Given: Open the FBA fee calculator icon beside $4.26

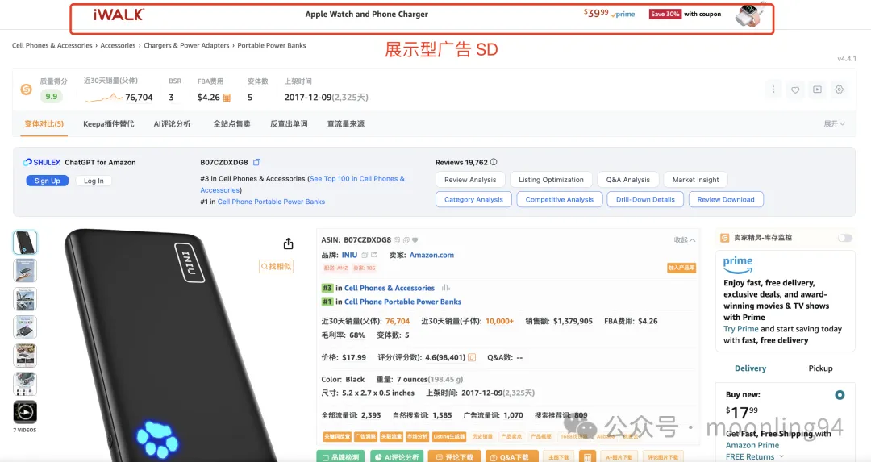Looking at the screenshot, I should point(227,98).
